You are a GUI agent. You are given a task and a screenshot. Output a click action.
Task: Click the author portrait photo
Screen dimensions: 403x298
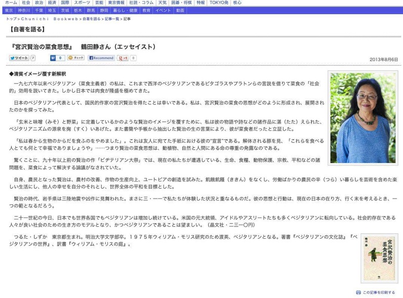tap(363, 118)
